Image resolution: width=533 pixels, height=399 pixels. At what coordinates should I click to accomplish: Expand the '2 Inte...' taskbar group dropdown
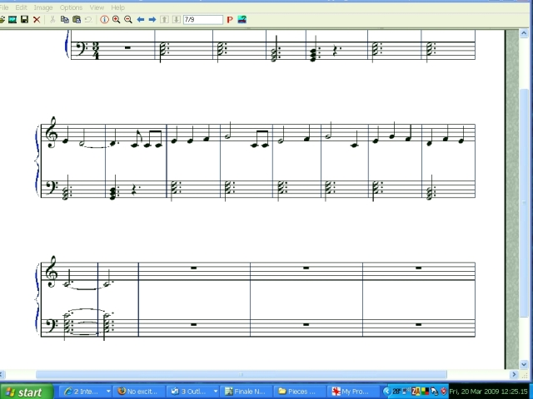point(108,392)
